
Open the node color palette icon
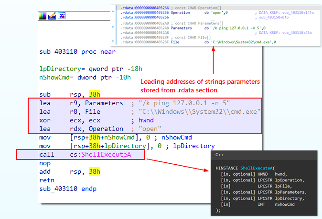click(43, 16)
